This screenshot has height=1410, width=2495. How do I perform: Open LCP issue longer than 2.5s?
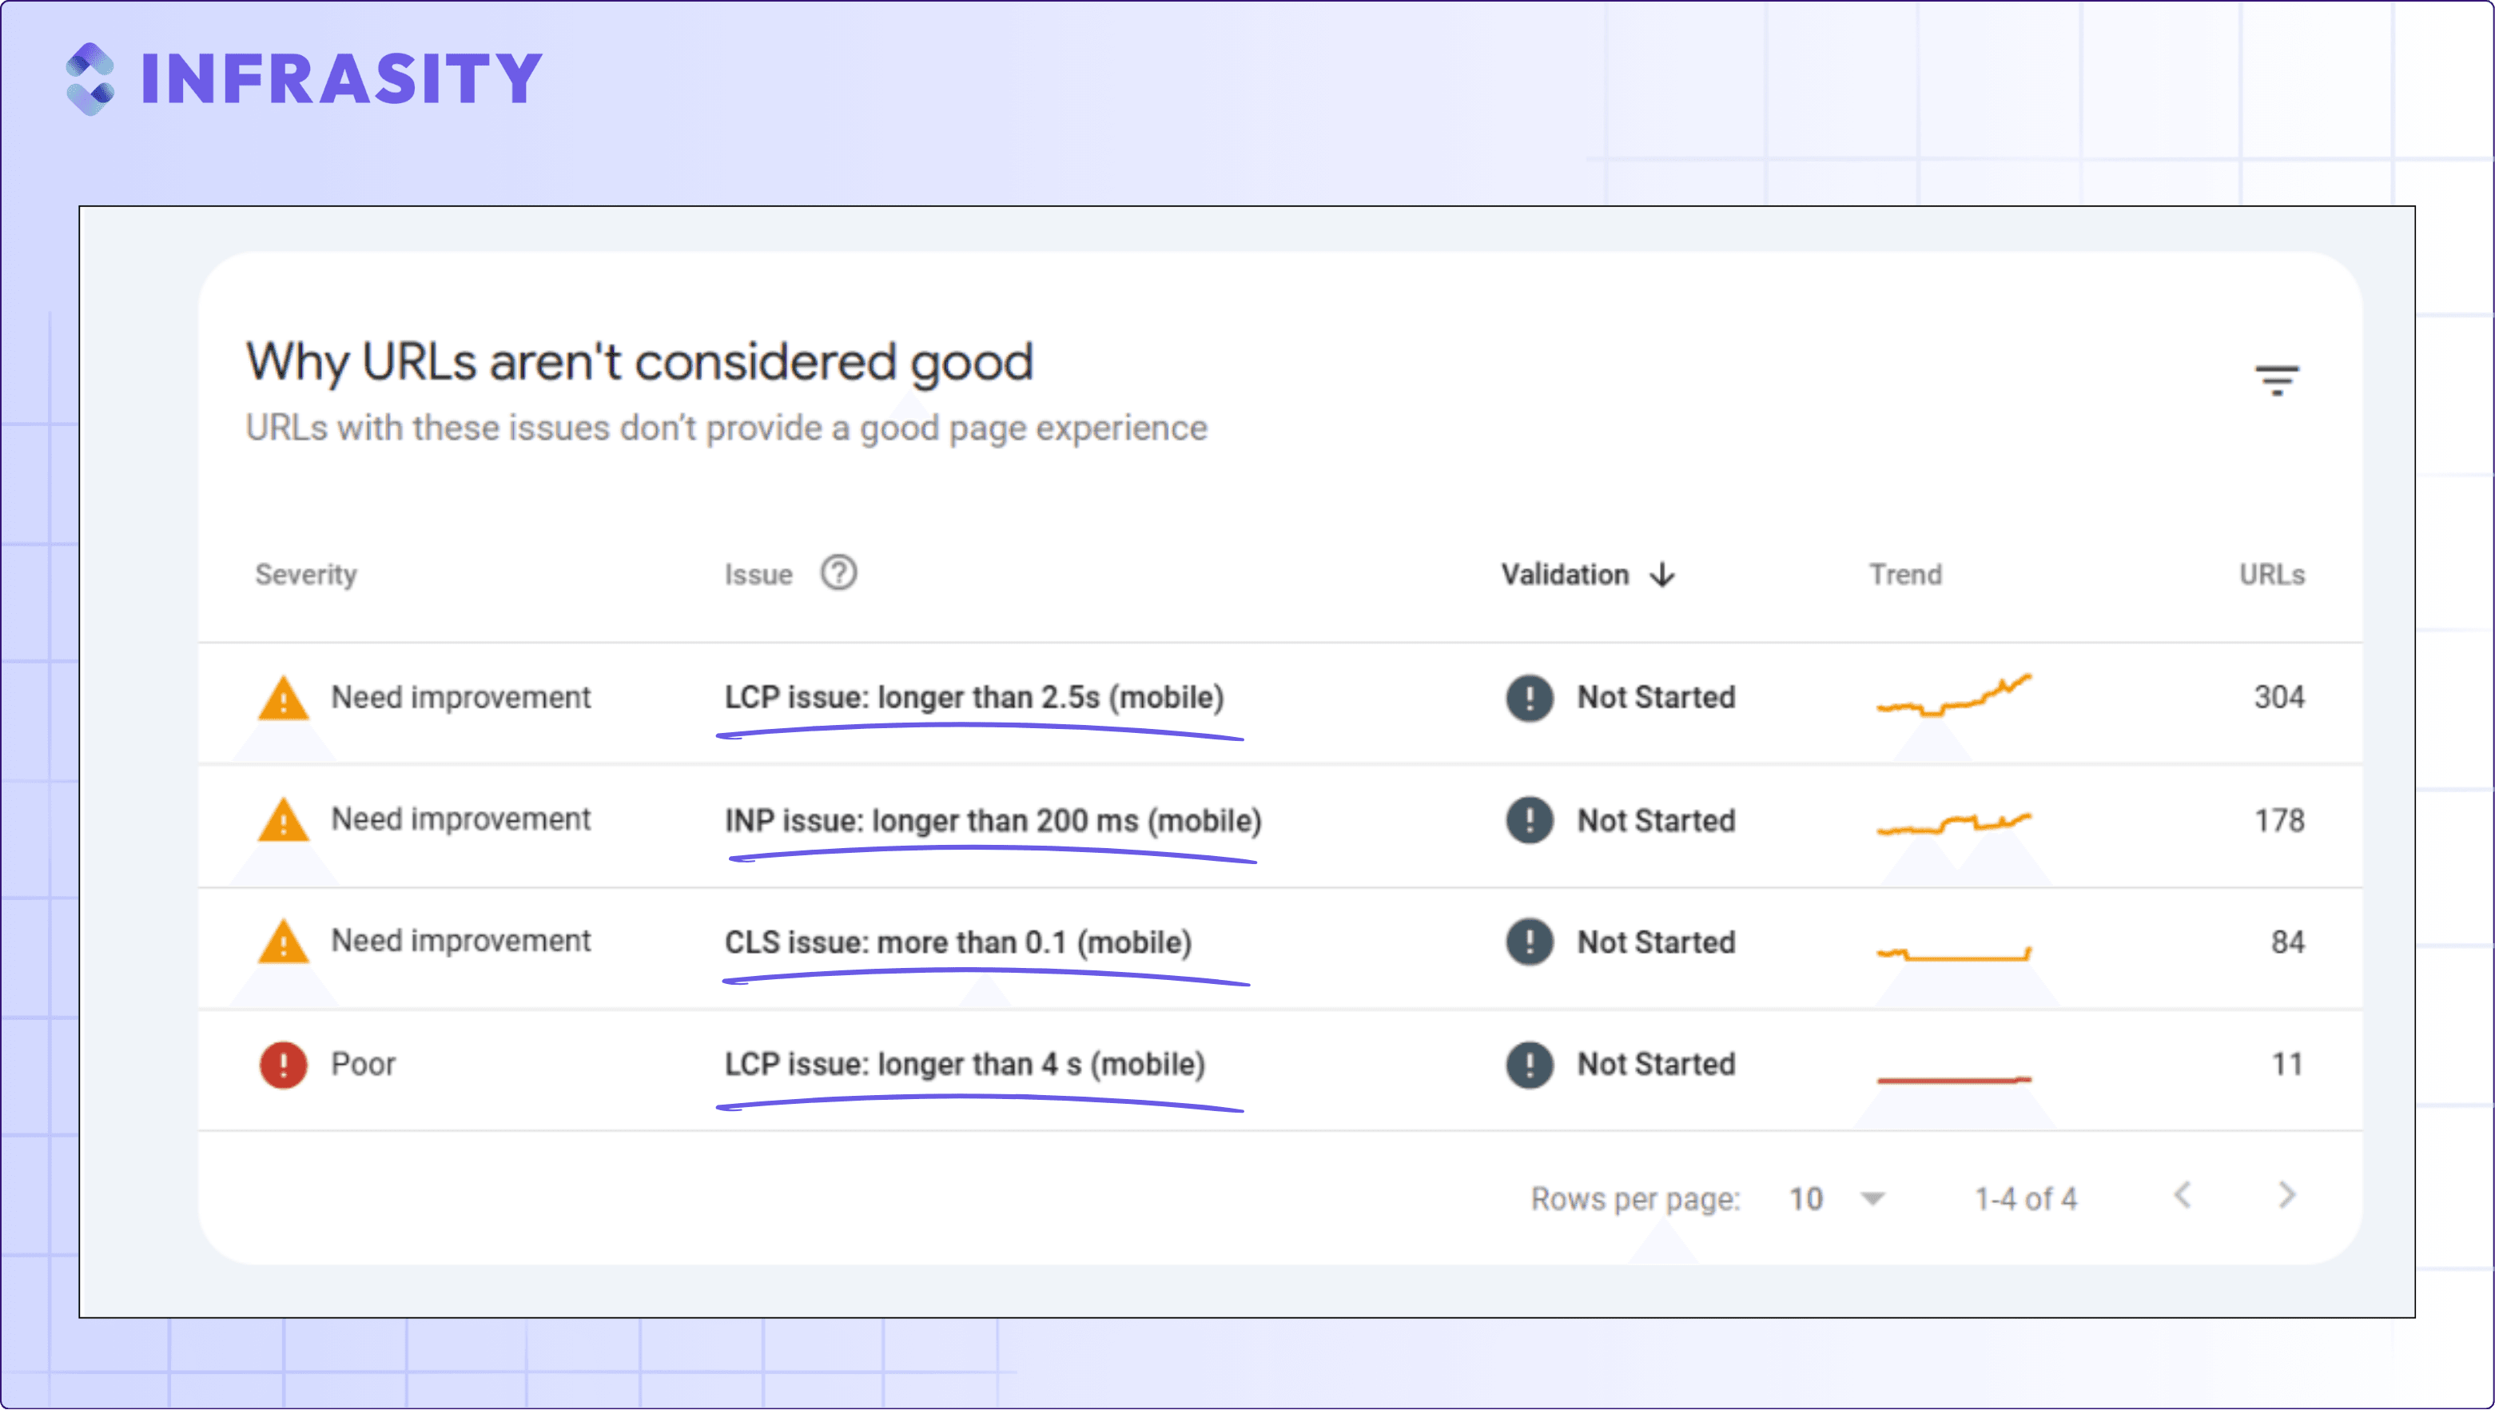click(x=974, y=697)
